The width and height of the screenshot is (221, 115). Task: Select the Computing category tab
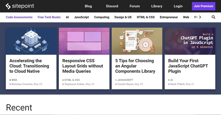coord(102,17)
